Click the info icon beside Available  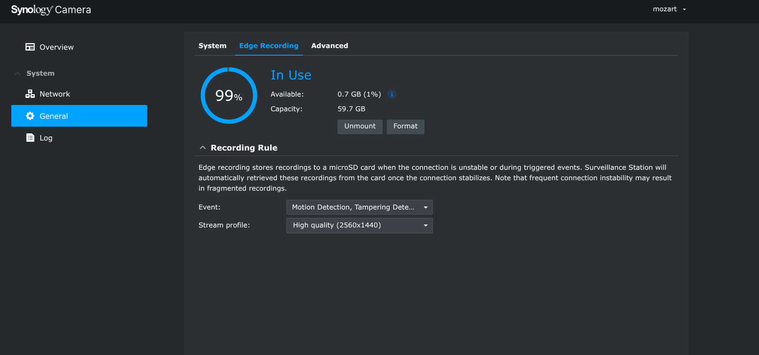tap(392, 94)
